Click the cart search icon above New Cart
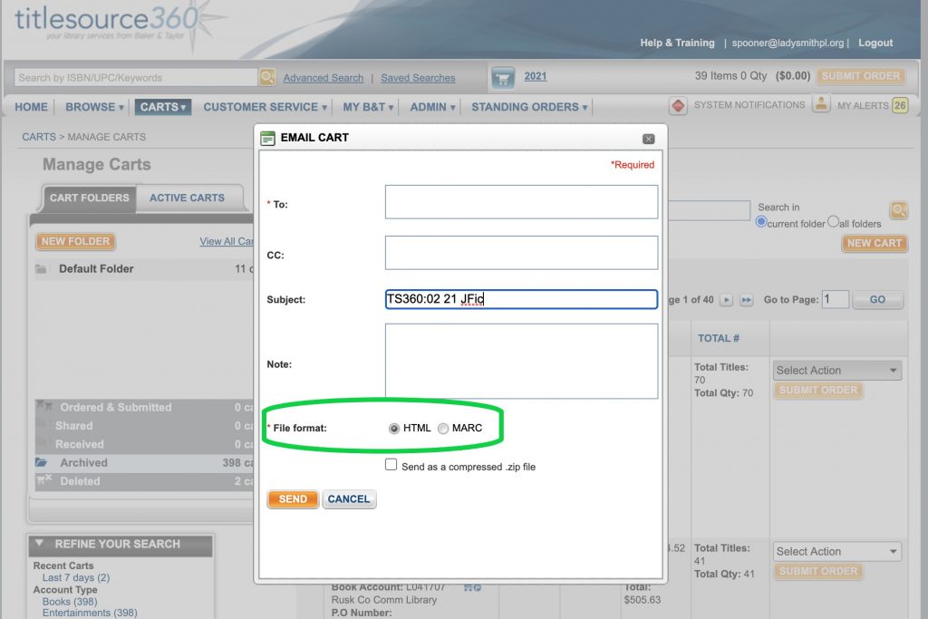 (x=898, y=210)
